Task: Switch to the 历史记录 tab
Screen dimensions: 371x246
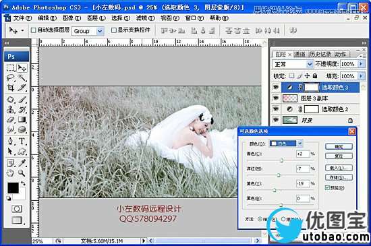Action: click(x=320, y=55)
